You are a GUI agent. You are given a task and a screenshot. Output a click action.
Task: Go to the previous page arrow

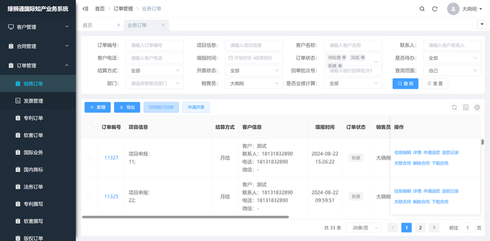pos(393,228)
